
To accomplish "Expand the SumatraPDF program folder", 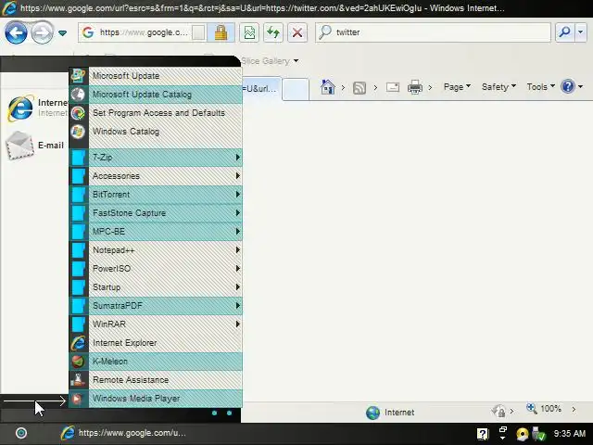I will point(156,305).
